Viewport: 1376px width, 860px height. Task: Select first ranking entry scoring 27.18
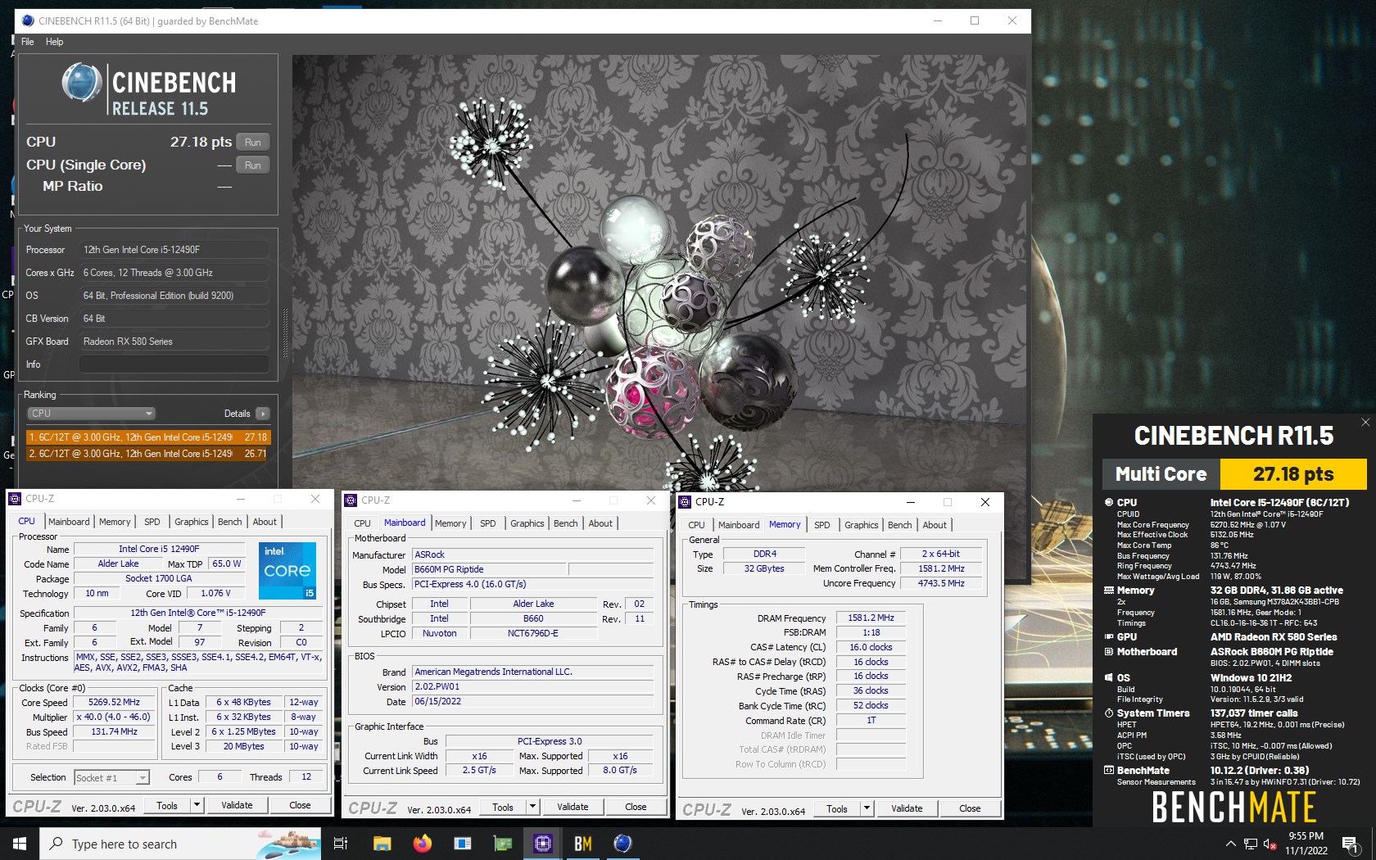tap(148, 437)
